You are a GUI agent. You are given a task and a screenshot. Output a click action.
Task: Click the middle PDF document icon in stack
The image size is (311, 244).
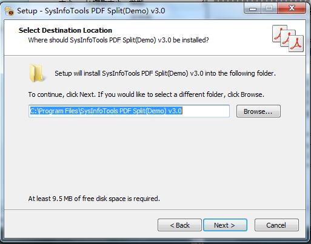[287, 38]
